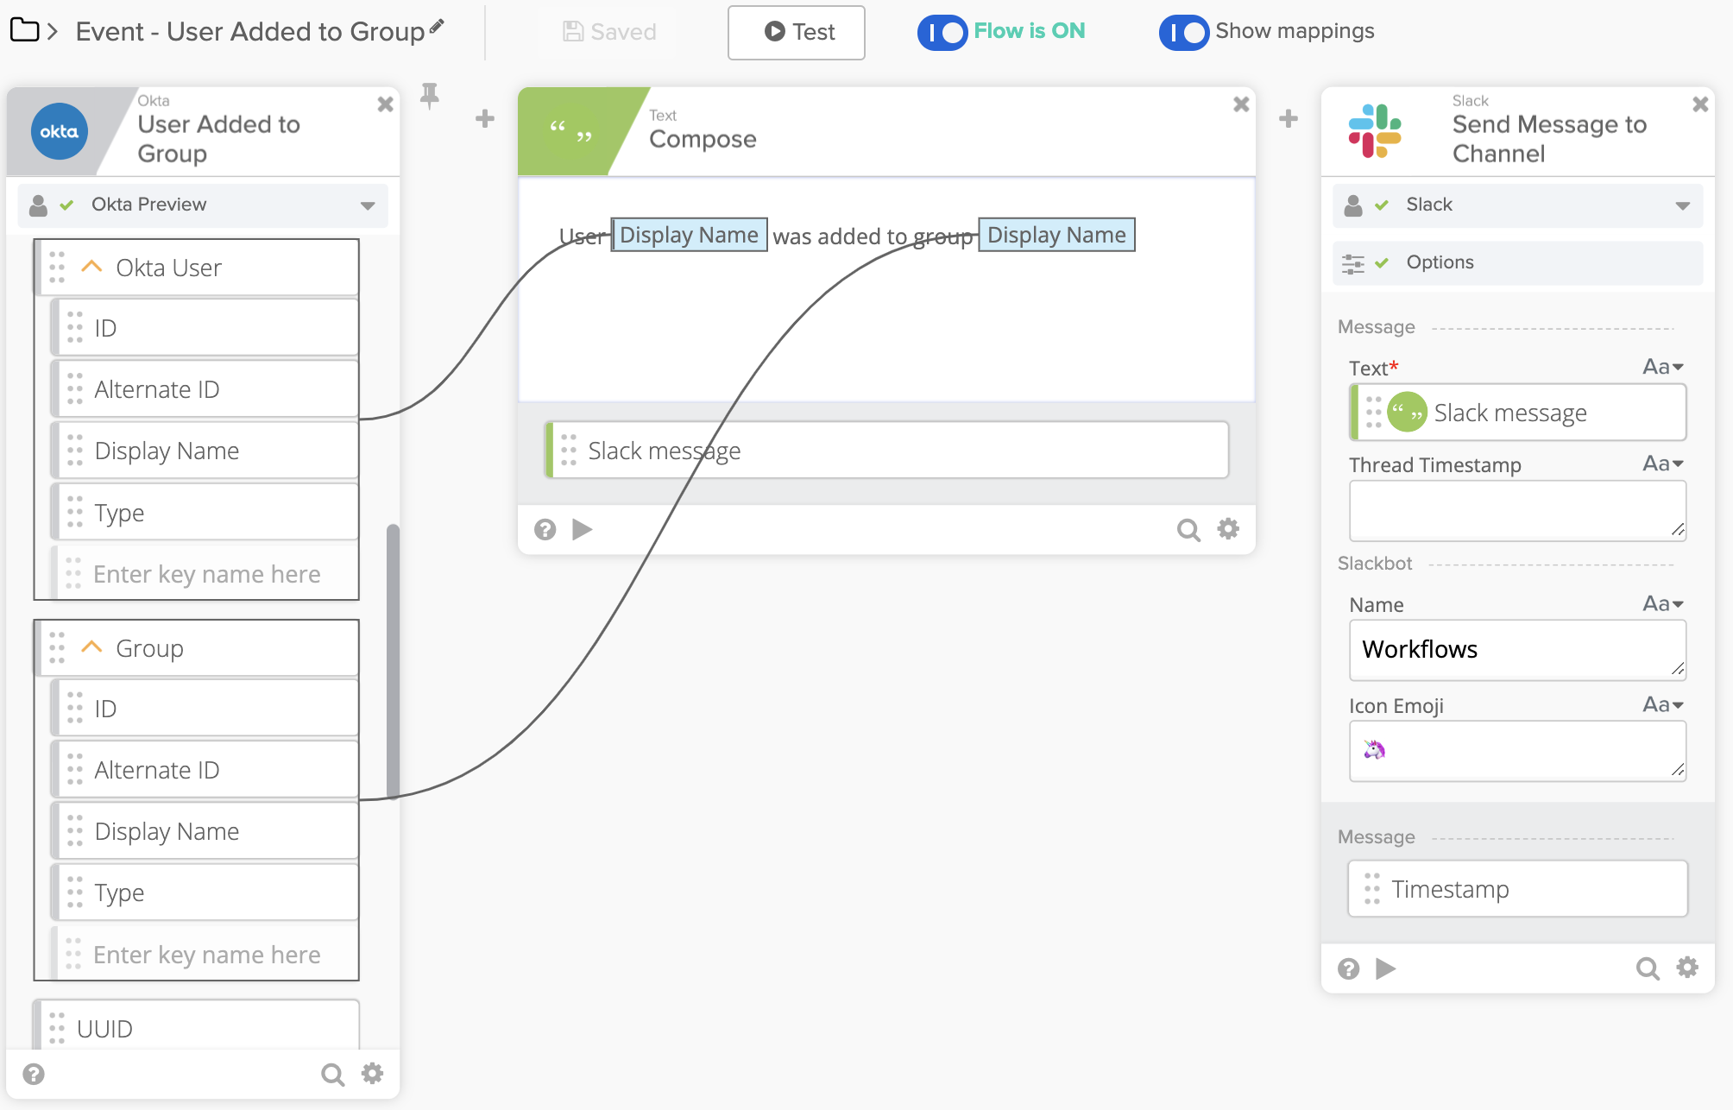Open Compose card help question mark
1733x1110 pixels.
click(x=545, y=529)
